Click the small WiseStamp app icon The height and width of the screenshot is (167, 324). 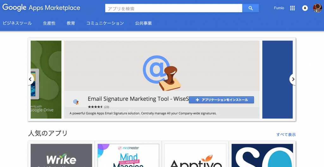point(76,102)
